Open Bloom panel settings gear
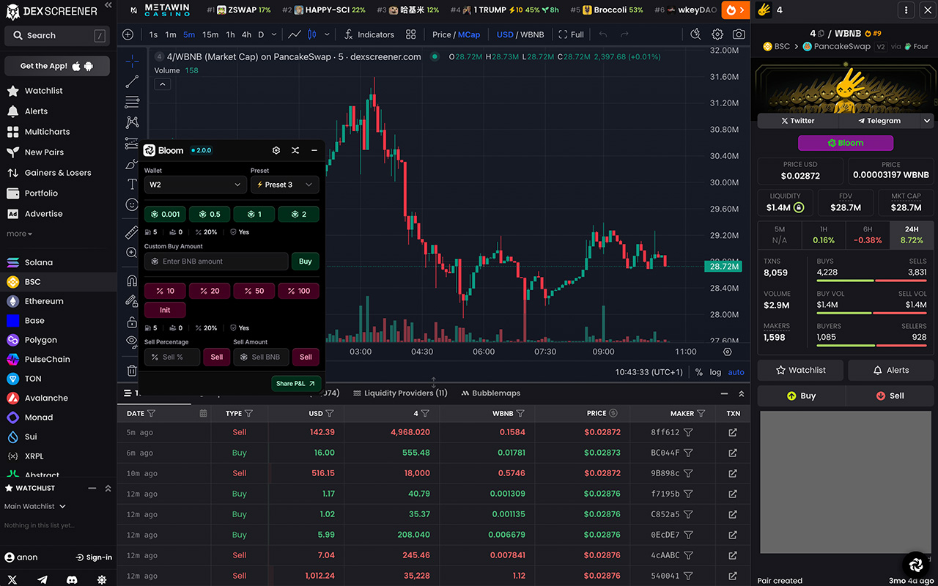The height and width of the screenshot is (586, 938). click(276, 150)
